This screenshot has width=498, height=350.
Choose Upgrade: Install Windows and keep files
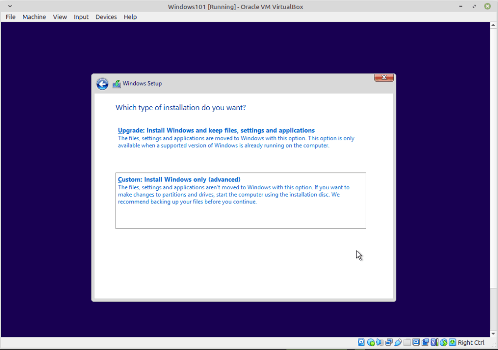click(x=216, y=130)
